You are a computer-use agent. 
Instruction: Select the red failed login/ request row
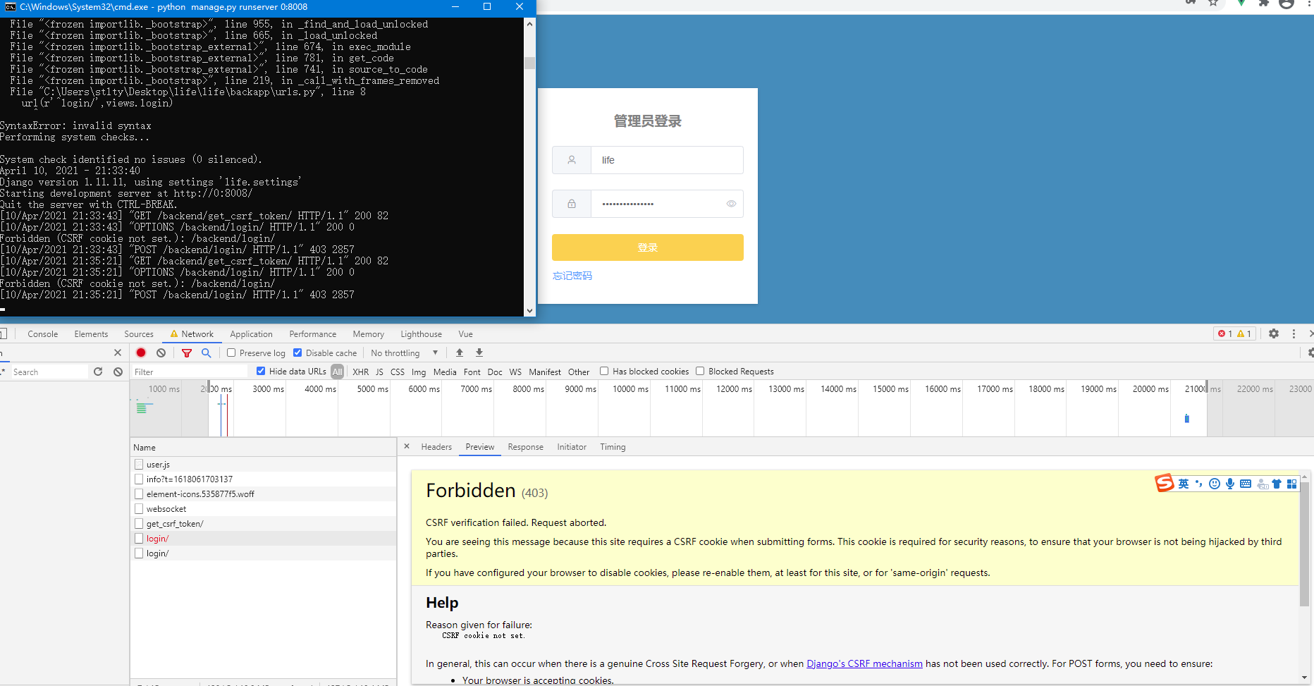click(264, 538)
